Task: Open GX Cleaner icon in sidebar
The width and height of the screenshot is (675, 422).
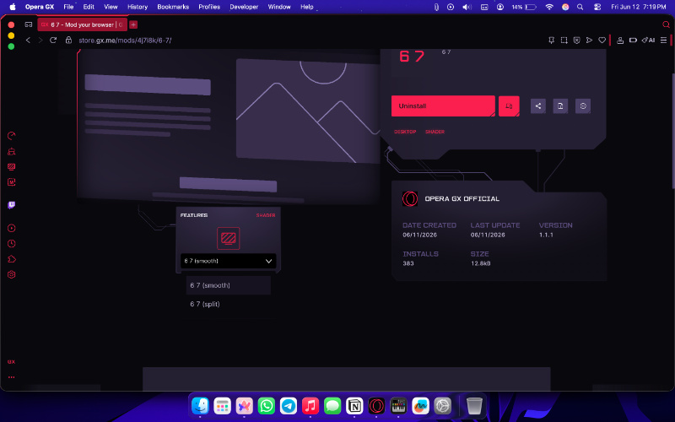Action: (12, 151)
